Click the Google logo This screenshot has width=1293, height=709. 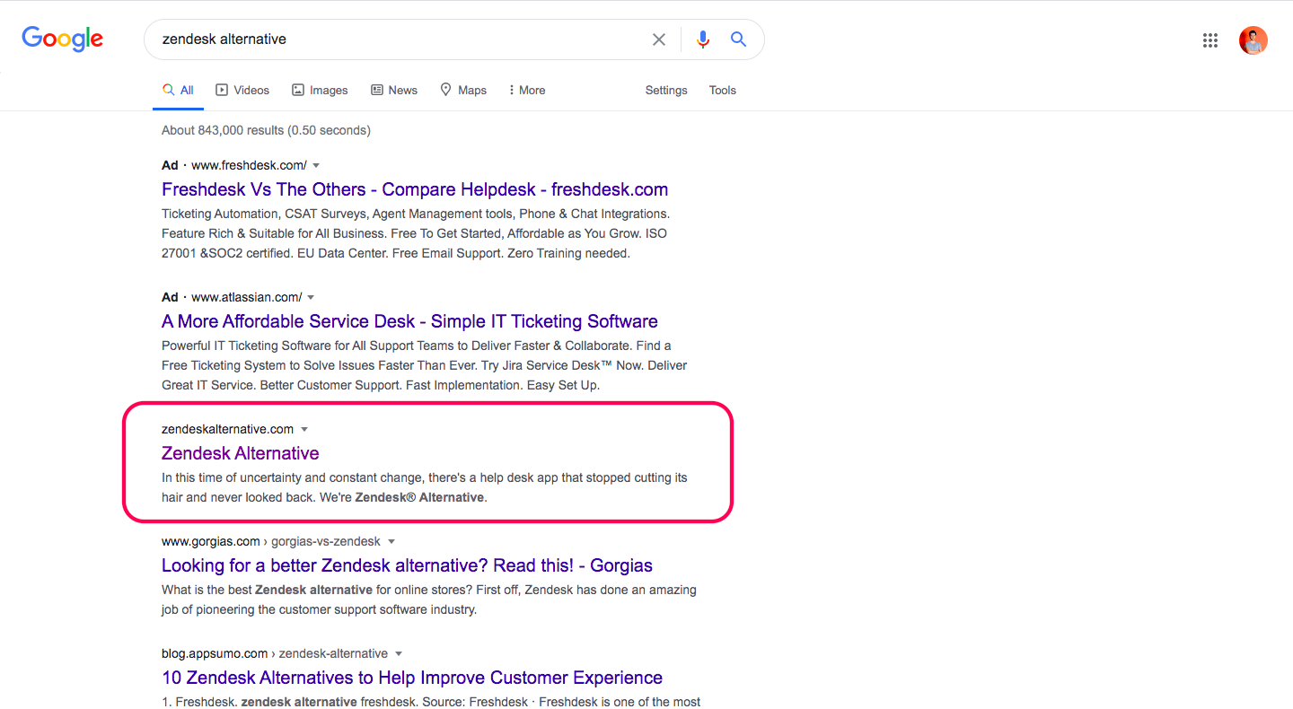point(63,39)
